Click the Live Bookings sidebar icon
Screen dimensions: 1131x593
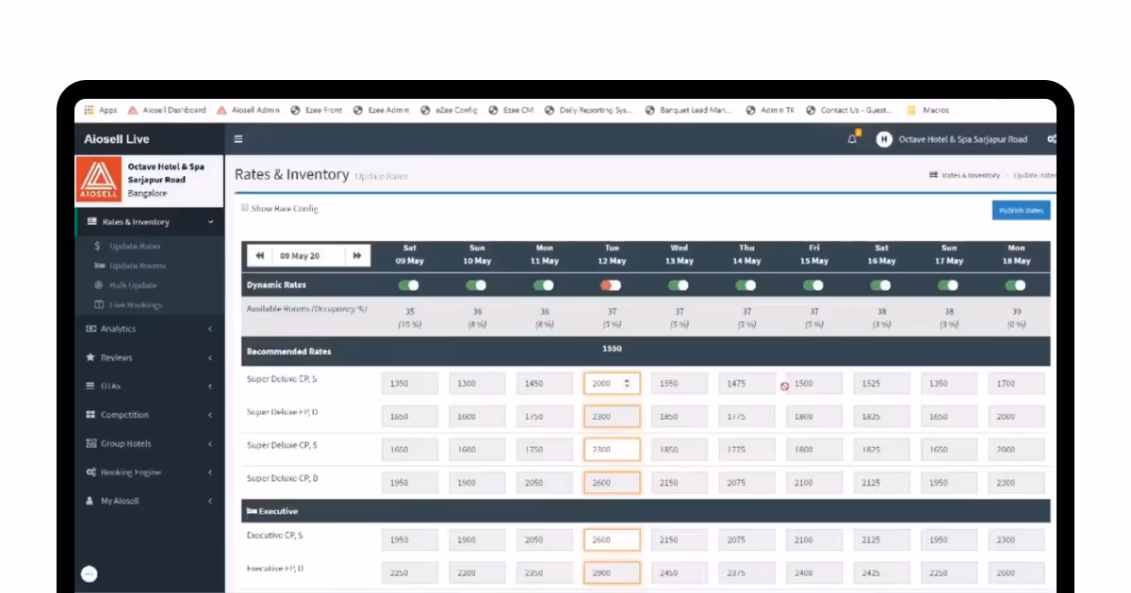coord(98,305)
